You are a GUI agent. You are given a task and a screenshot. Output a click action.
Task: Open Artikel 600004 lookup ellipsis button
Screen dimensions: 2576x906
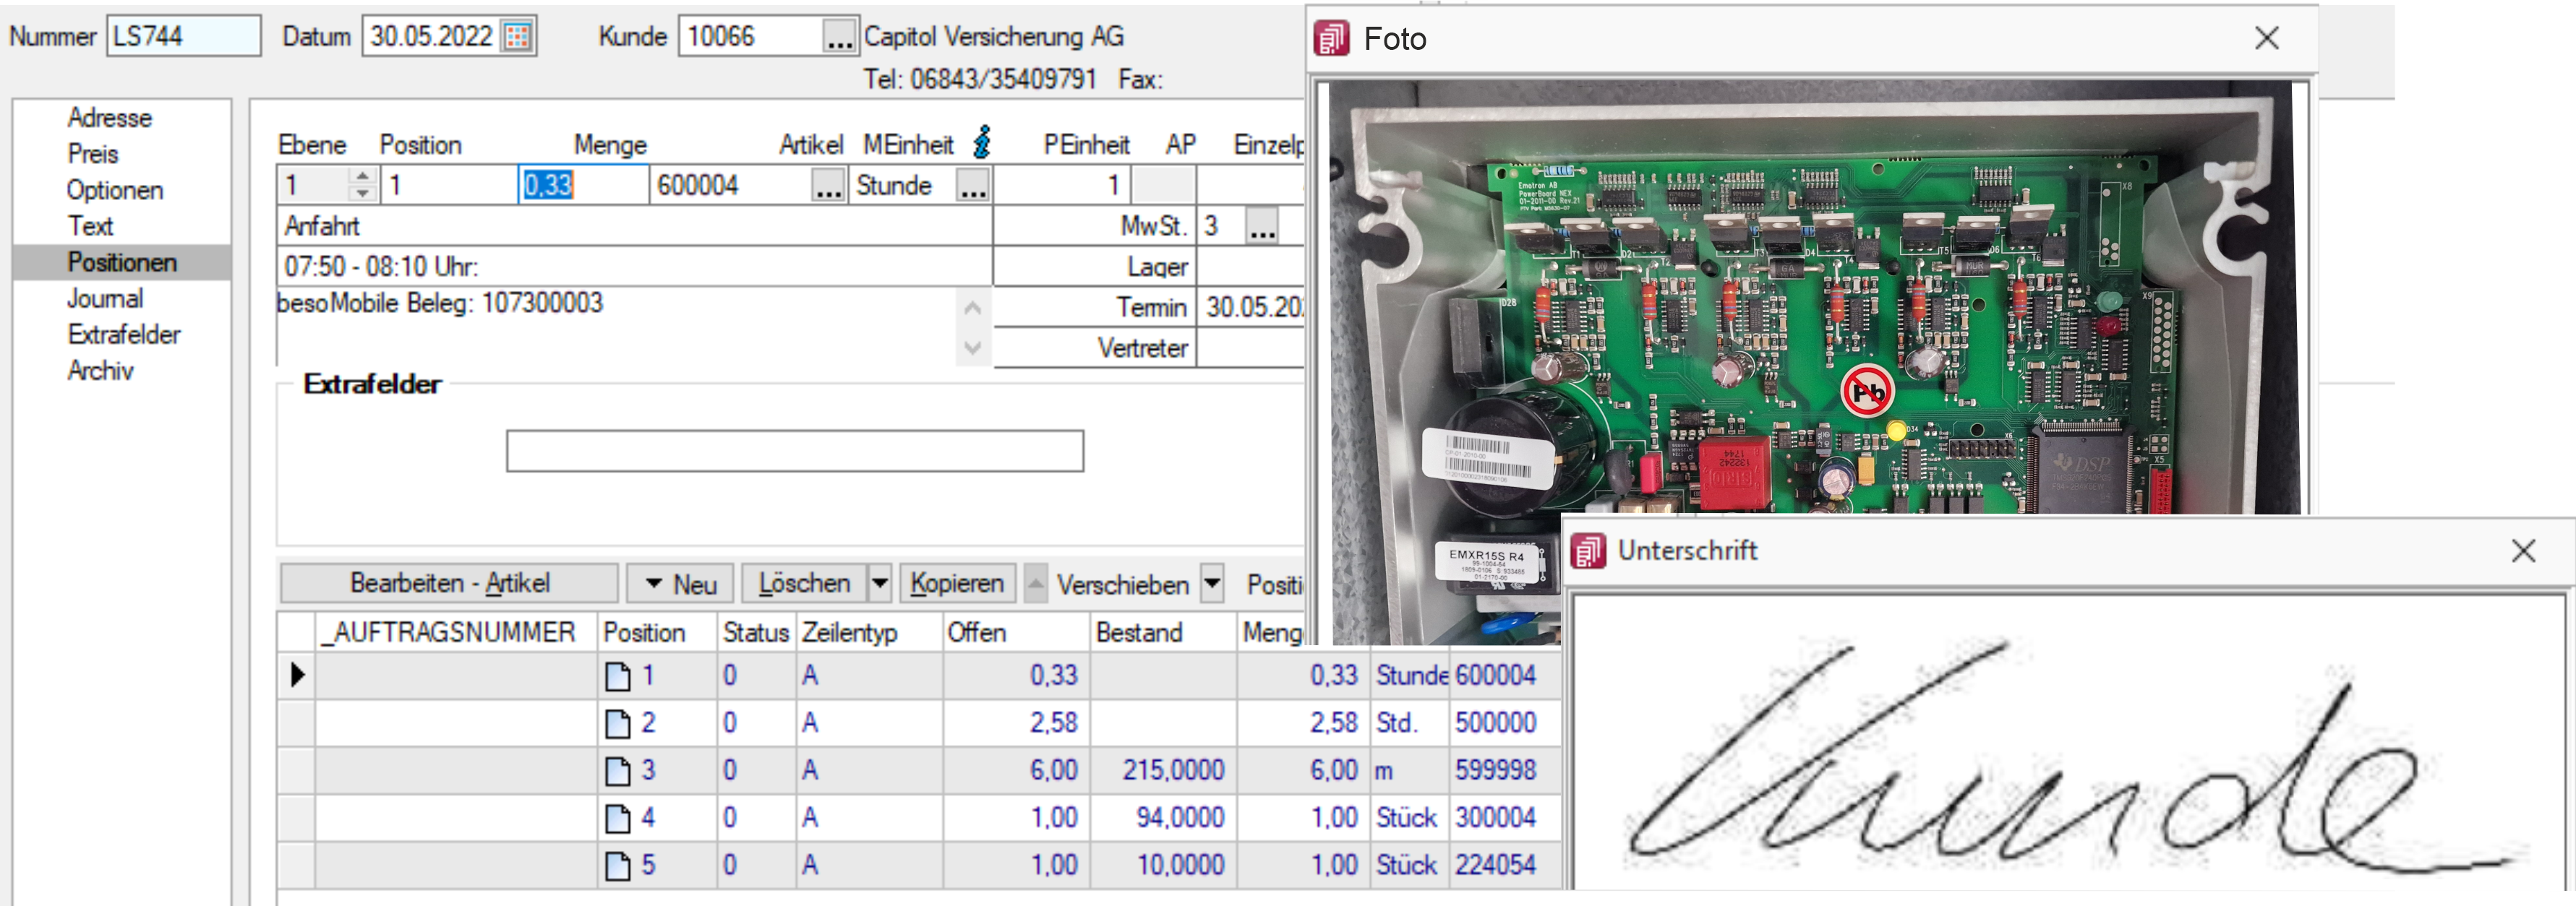[828, 186]
